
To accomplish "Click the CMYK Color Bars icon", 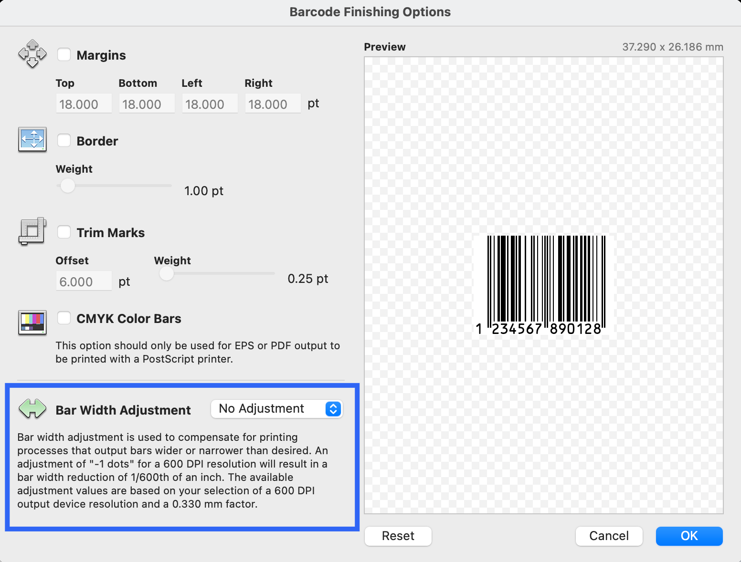I will [32, 323].
